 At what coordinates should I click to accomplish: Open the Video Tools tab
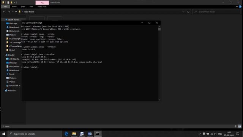(42, 7)
